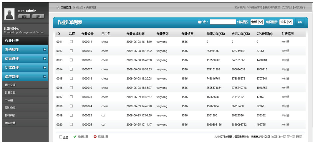Click job number 1000026 cell

tap(87, 124)
